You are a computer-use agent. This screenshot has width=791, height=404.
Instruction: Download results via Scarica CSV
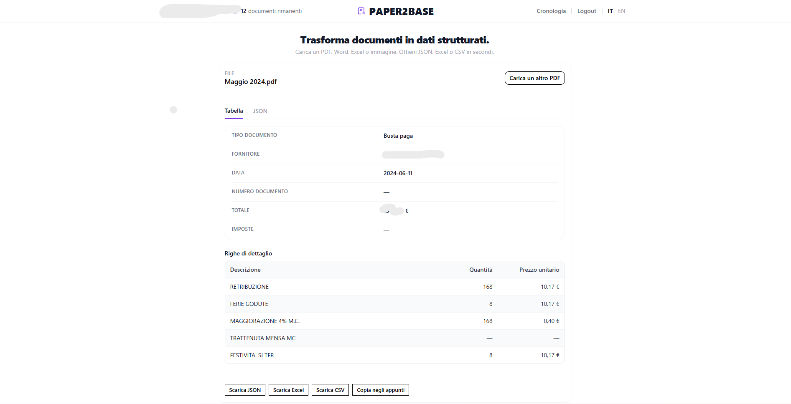330,390
